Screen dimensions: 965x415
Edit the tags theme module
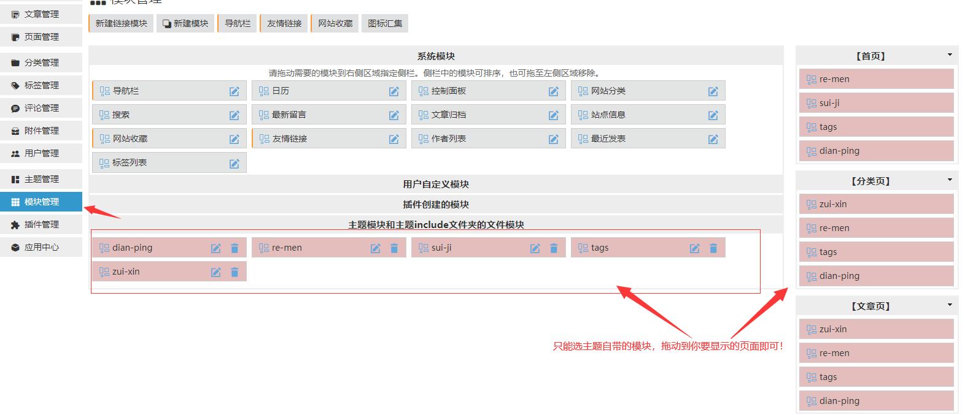(x=695, y=248)
